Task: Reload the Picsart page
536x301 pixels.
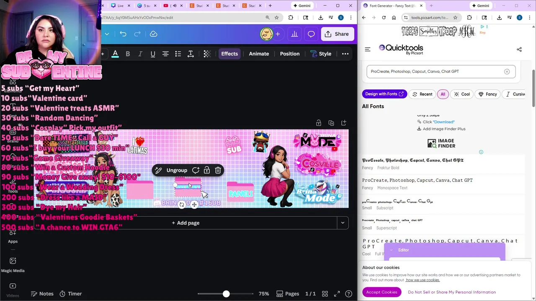Action: (x=384, y=18)
